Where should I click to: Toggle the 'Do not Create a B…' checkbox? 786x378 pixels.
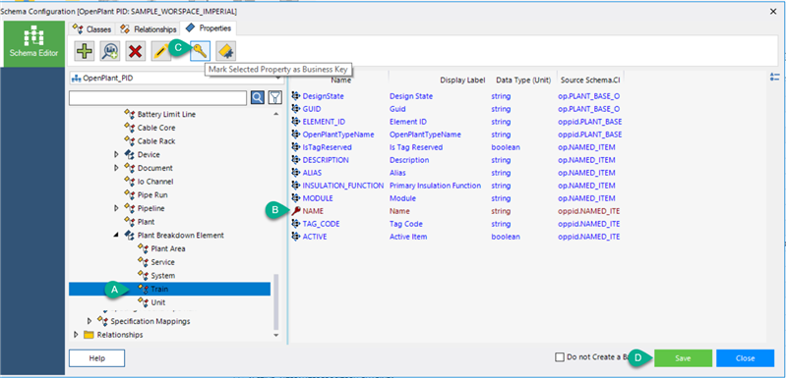pos(560,357)
